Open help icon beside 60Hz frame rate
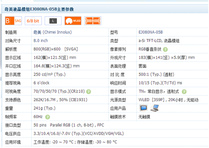The height and width of the screenshot is (148, 209). tap(48, 117)
